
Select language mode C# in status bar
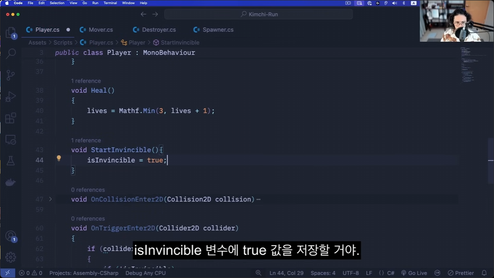[x=390, y=273]
